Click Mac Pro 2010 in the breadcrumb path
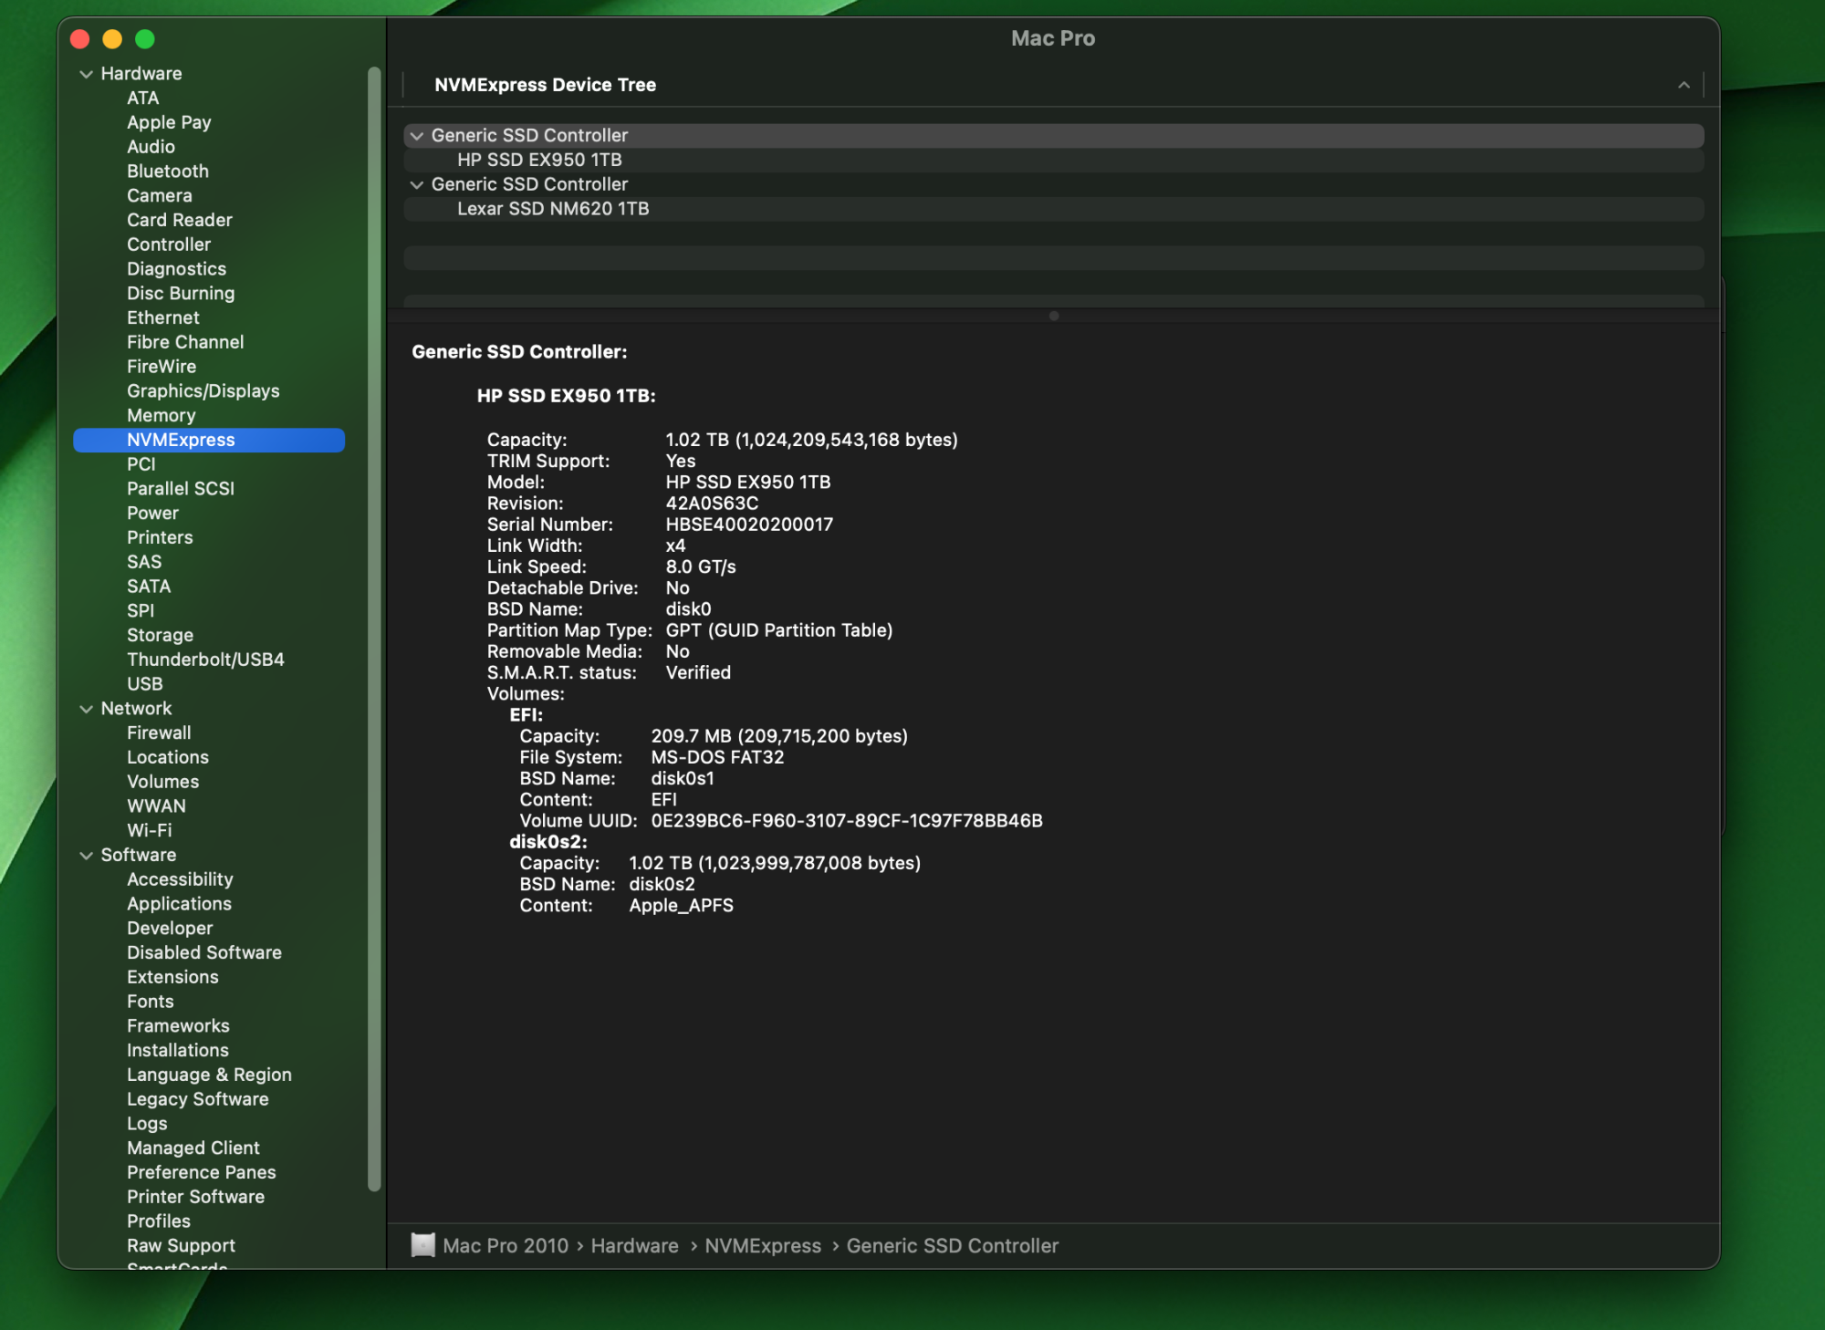 (x=506, y=1244)
